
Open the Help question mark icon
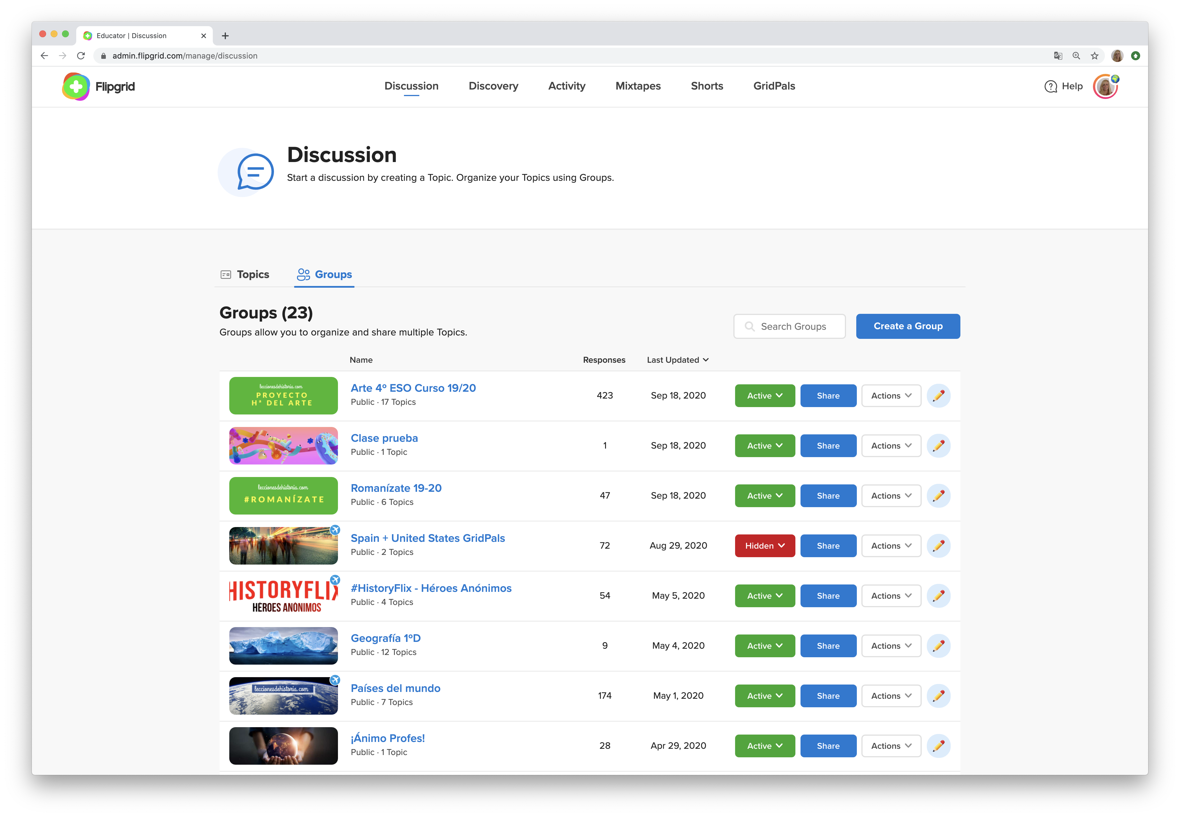[x=1051, y=86]
